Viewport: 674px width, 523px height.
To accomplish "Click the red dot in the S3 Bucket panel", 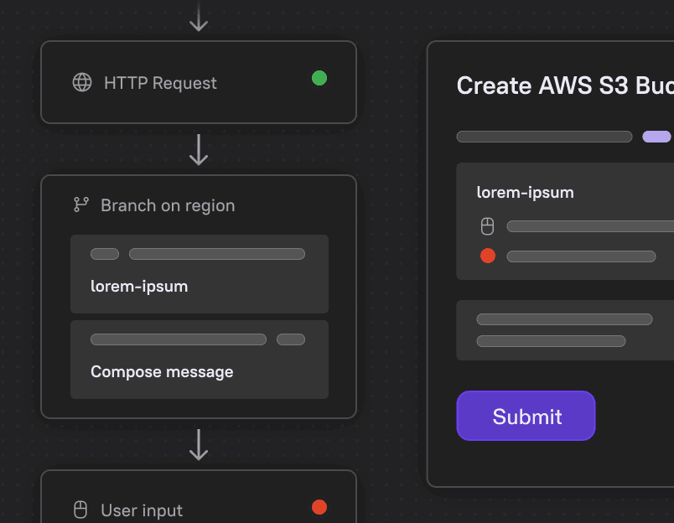I will (487, 256).
